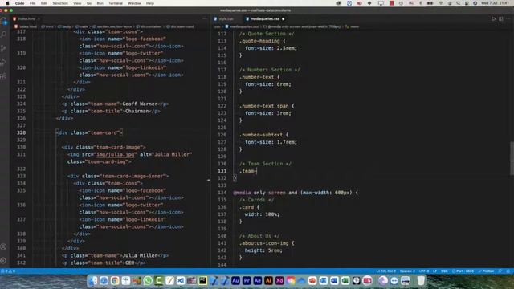Click the Geoff Warner text on line 324
This screenshot has width=514, height=289.
tap(140, 104)
